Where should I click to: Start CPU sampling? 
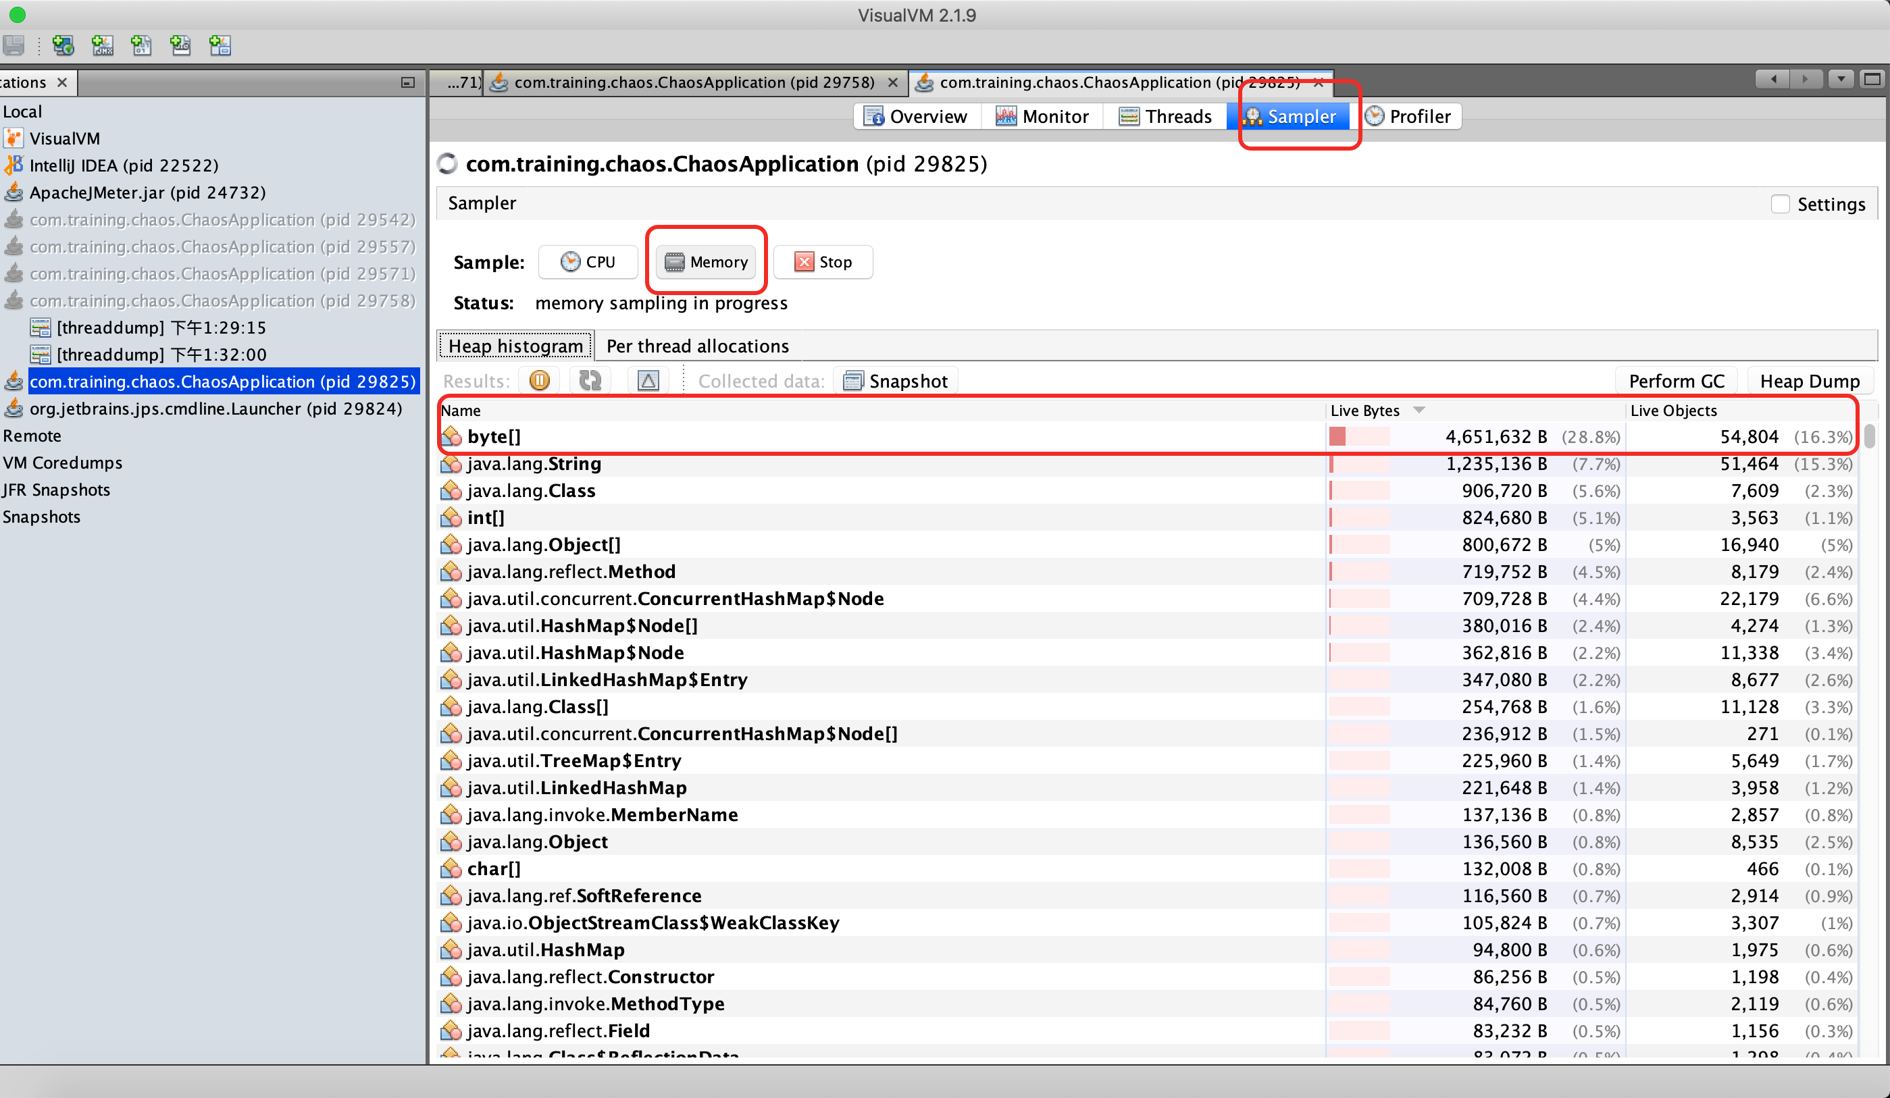coord(588,262)
